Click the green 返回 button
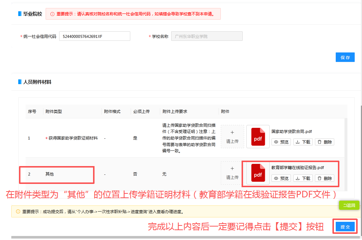 click(349, 205)
